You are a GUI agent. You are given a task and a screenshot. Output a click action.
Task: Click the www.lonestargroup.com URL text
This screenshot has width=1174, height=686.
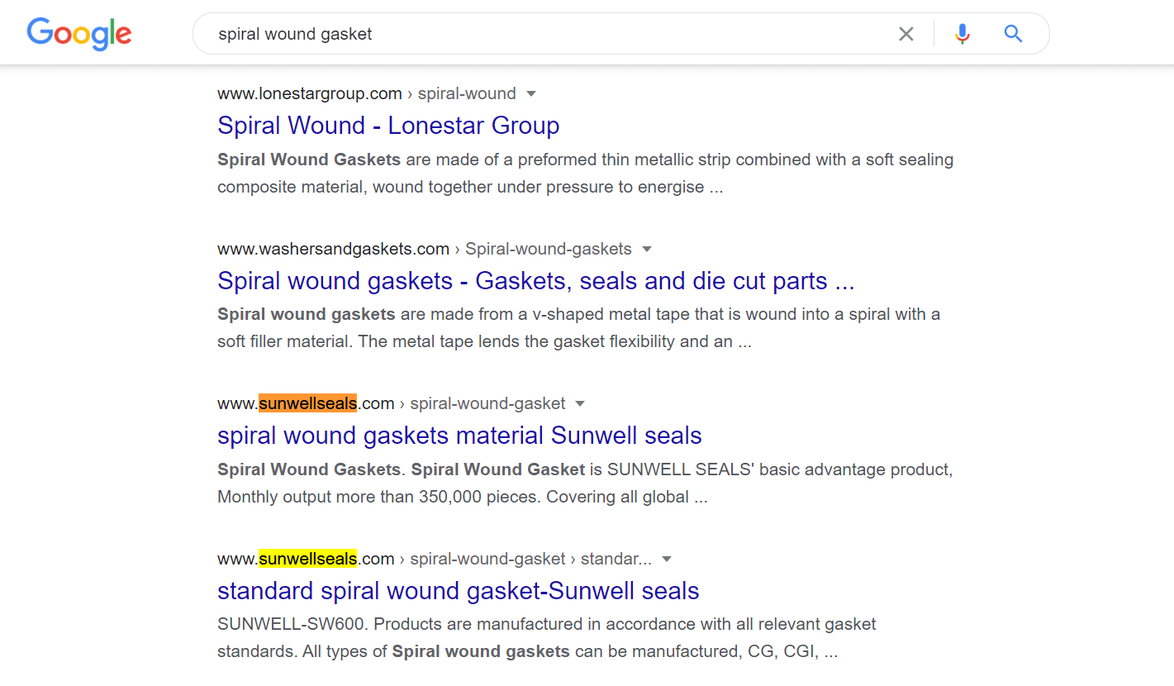pyautogui.click(x=310, y=93)
